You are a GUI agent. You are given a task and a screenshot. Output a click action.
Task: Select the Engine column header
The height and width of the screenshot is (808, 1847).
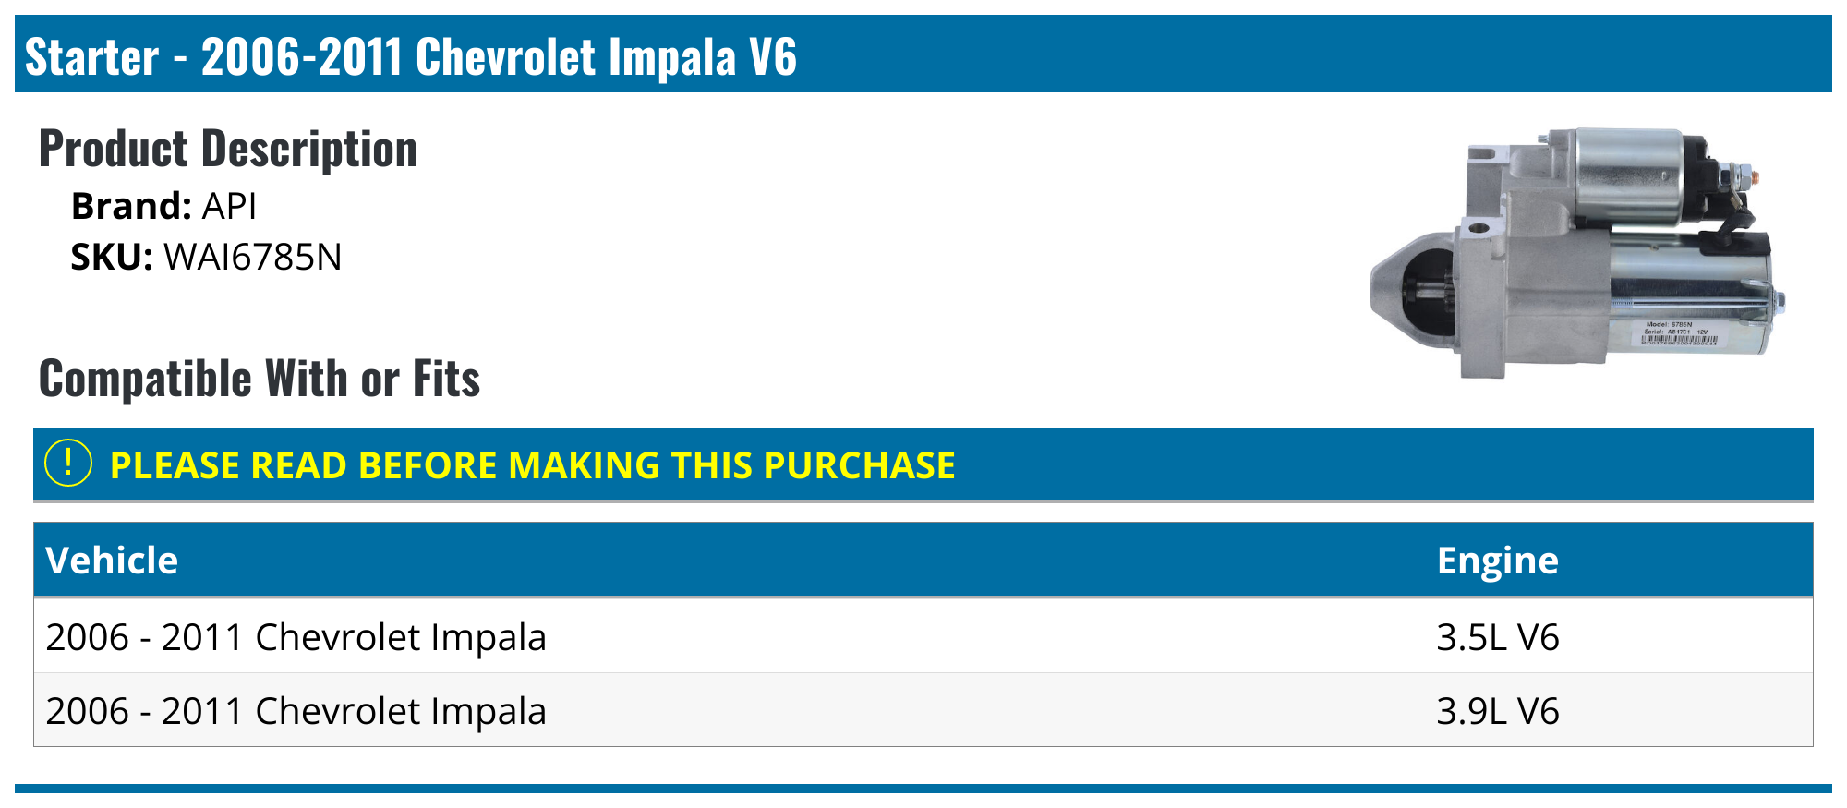pyautogui.click(x=1497, y=561)
